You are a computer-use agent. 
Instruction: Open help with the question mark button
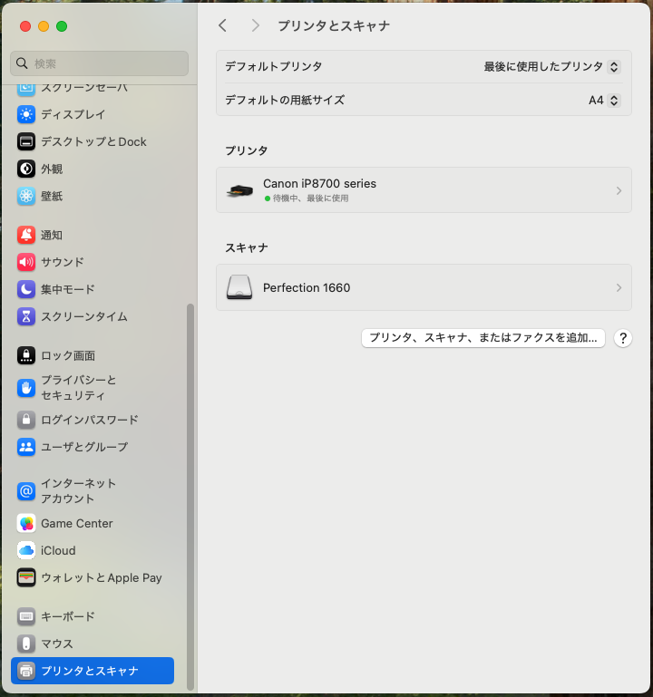[x=623, y=338]
